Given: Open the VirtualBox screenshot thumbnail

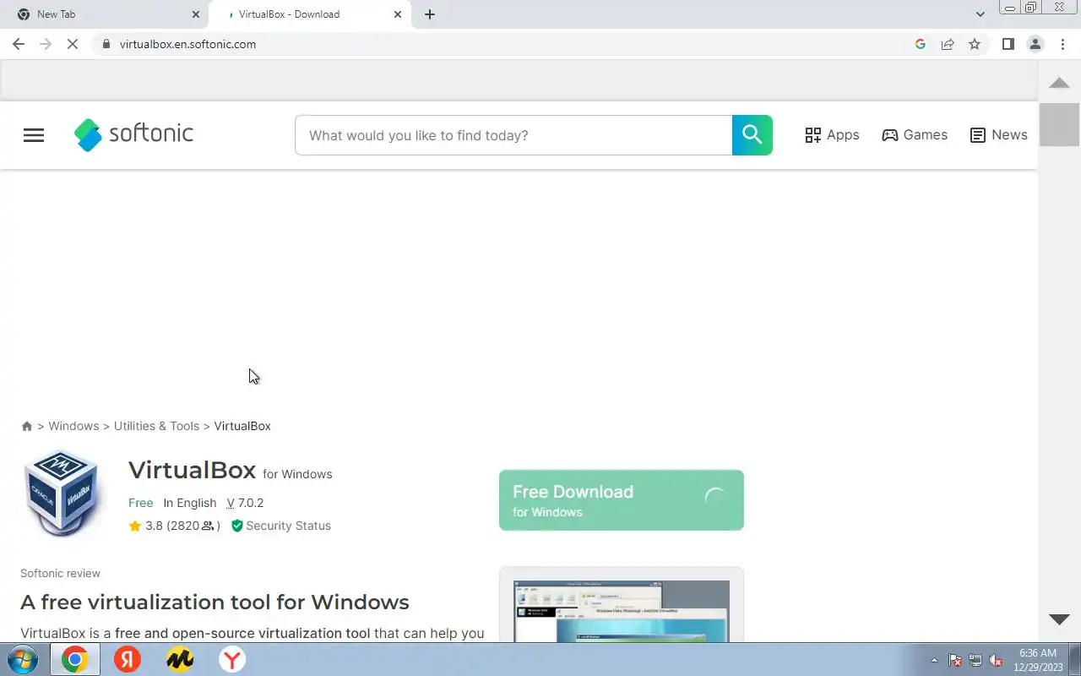Looking at the screenshot, I should point(622,610).
